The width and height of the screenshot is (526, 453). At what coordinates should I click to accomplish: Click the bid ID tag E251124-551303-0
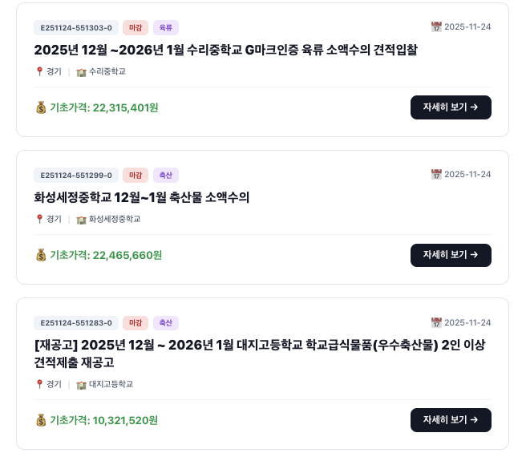(76, 27)
